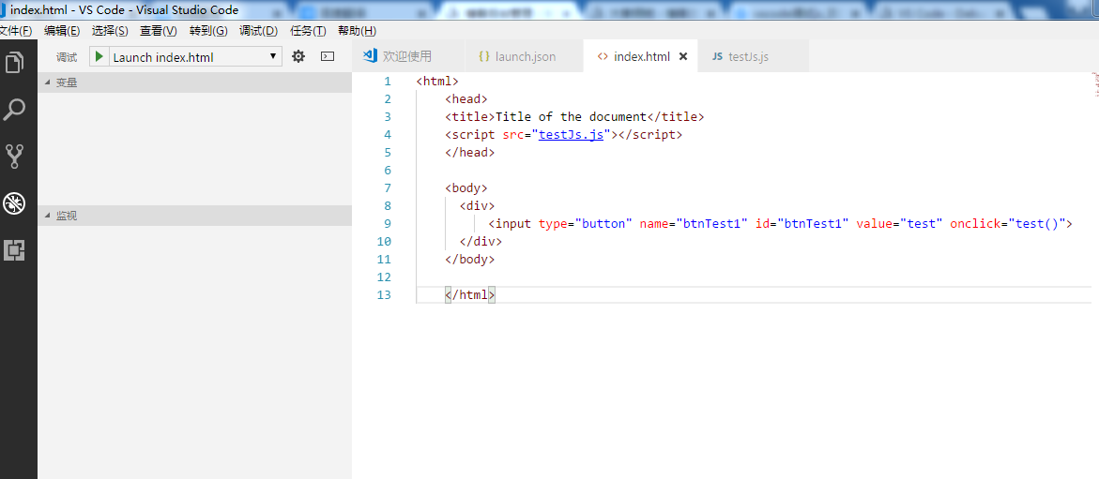This screenshot has height=479, width=1099.
Task: Open the Source Control git view
Action: click(15, 157)
